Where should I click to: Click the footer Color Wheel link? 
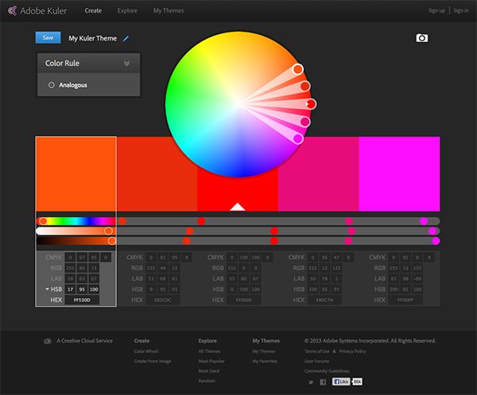pos(146,351)
